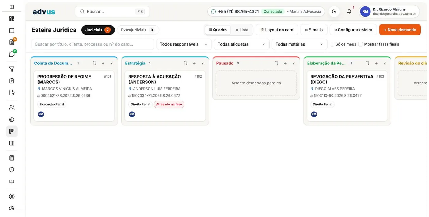The image size is (429, 217).
Task: Focus the top 'Buscar...' search field
Action: [x=112, y=12]
